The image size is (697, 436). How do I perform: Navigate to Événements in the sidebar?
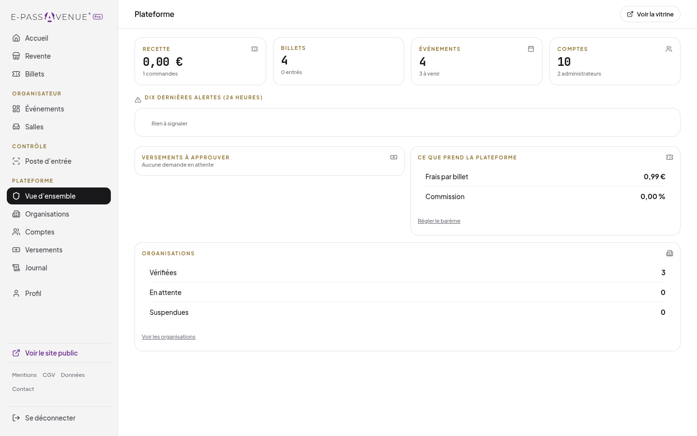pos(59,109)
